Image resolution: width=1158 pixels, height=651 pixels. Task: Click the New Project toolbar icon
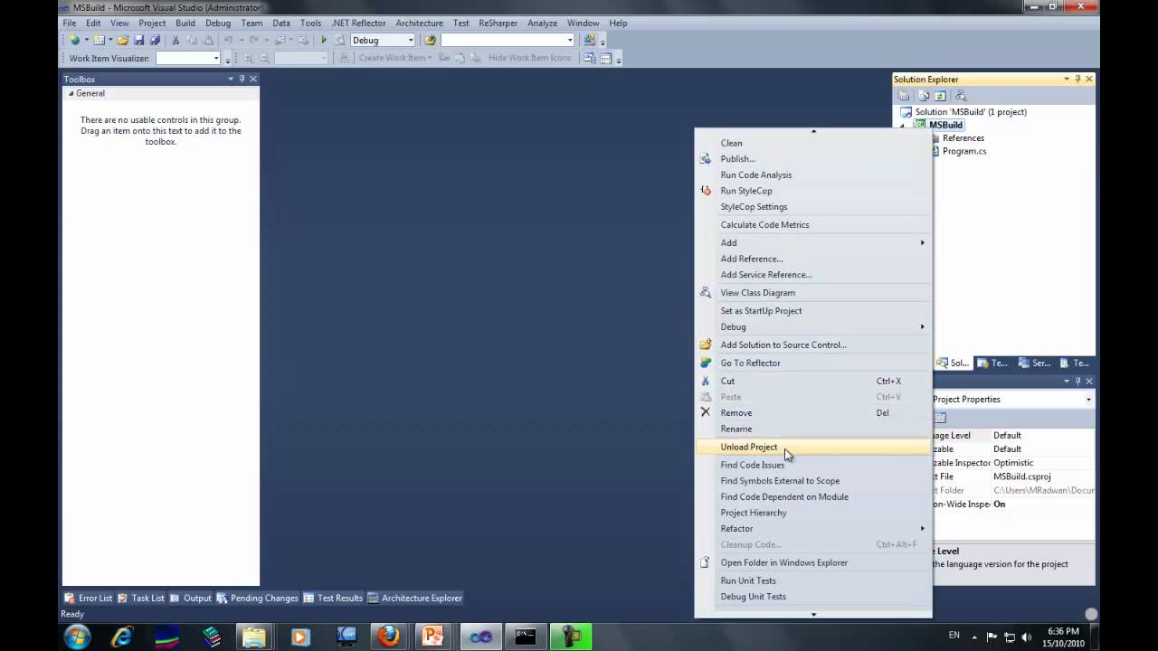[73, 40]
